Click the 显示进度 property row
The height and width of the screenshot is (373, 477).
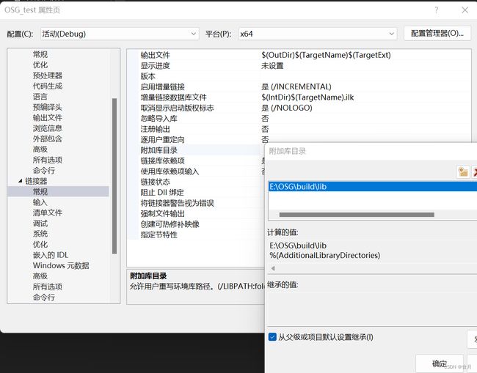305,66
